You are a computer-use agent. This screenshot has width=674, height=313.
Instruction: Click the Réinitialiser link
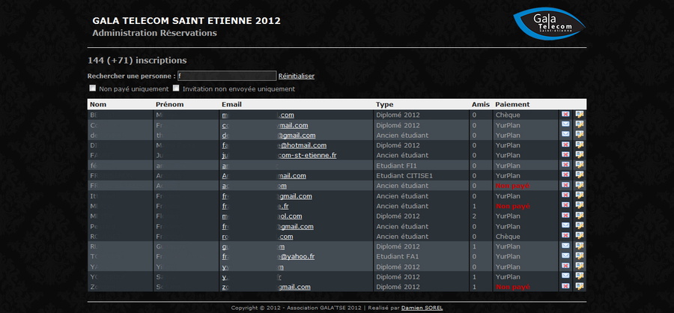click(x=296, y=76)
